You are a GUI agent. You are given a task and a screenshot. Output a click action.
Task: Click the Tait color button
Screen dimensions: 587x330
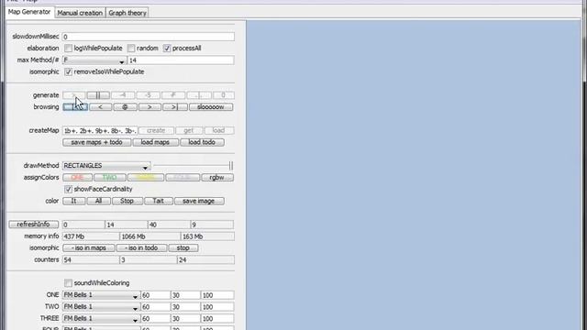tap(159, 201)
